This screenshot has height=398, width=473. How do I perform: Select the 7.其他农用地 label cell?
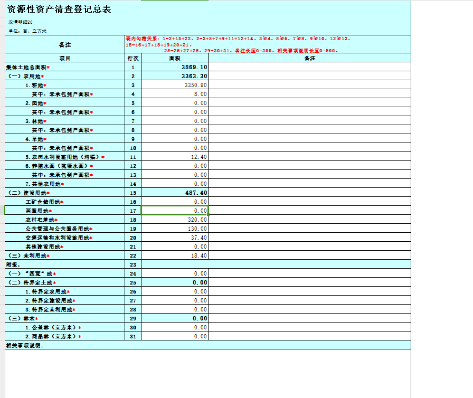[65, 184]
